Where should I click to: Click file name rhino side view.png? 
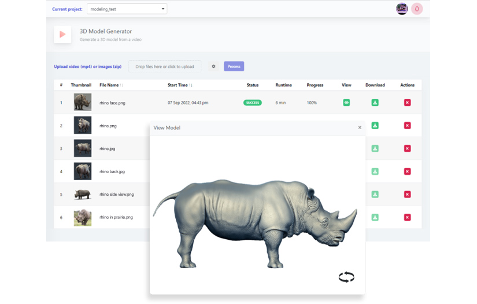pos(117,195)
